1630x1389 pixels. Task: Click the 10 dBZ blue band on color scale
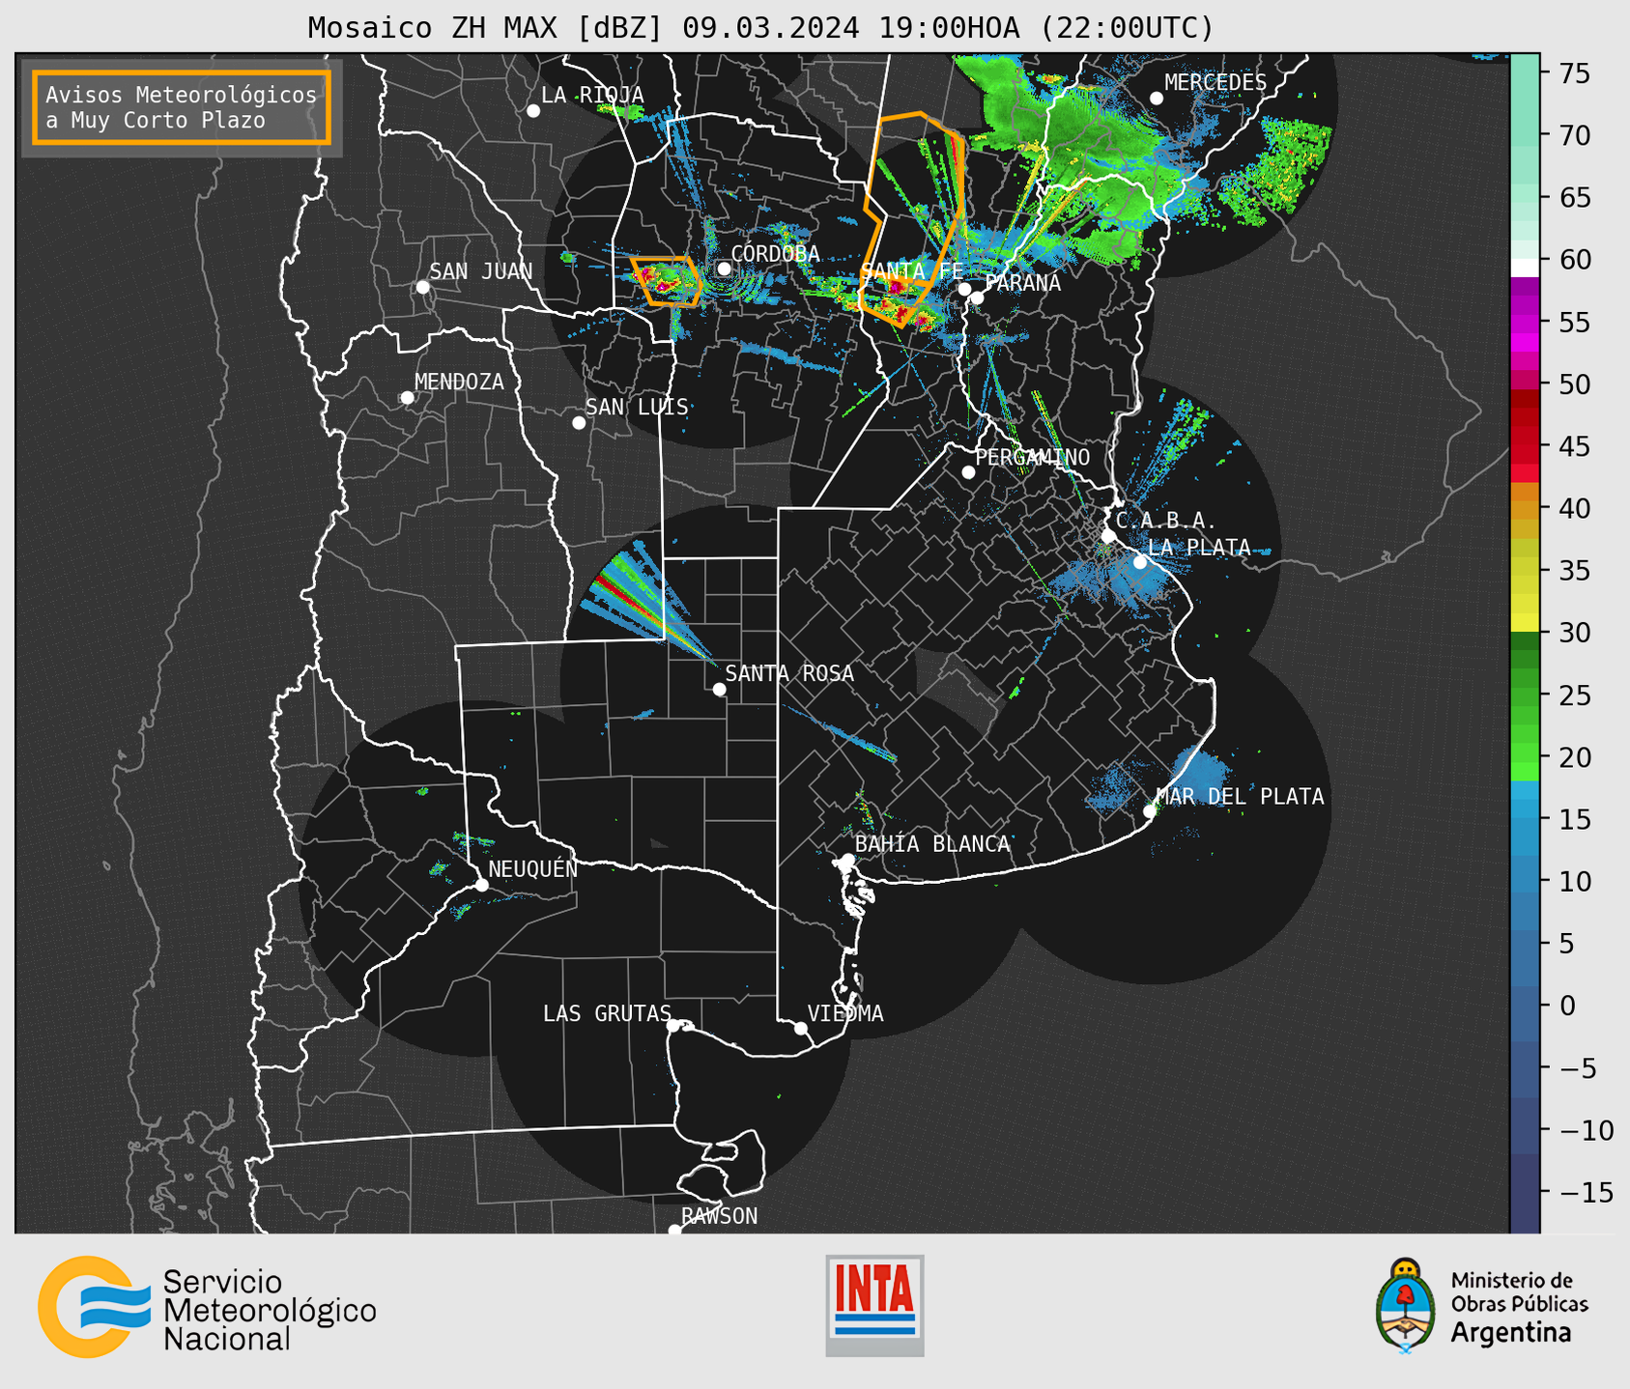click(x=1525, y=881)
